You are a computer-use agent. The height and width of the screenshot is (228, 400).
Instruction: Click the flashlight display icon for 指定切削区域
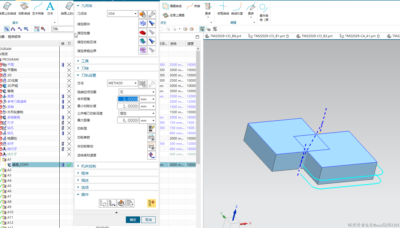tap(151, 41)
